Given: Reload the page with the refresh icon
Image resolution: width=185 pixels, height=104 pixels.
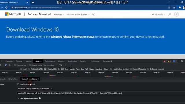Looking at the screenshot, I should (x=6, y=8).
